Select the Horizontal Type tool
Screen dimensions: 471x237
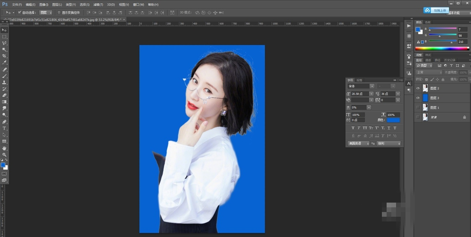tap(5, 128)
